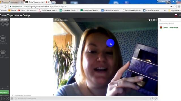Click the Russian flag language icon
The width and height of the screenshot is (181, 101).
pos(176,15)
